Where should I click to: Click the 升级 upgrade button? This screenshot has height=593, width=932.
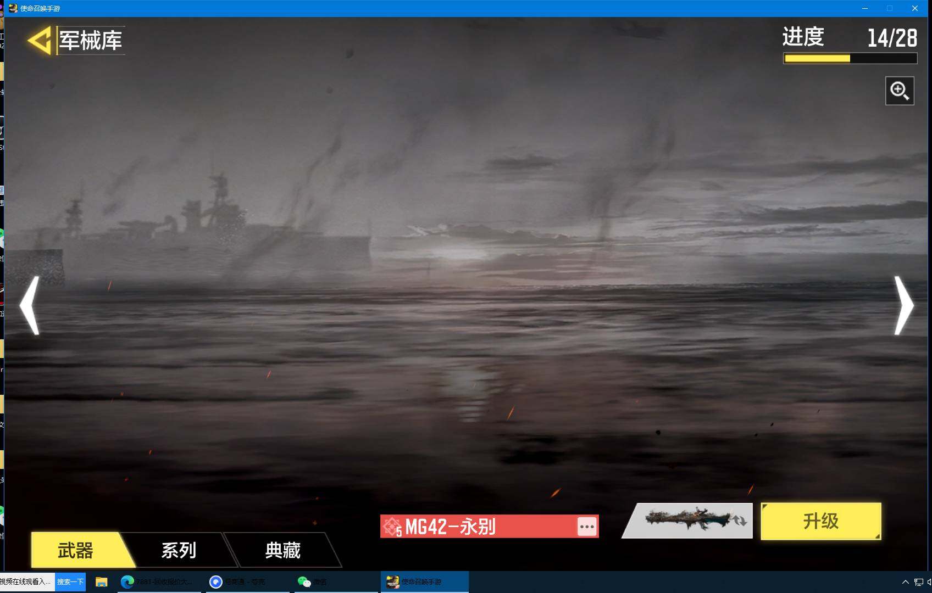coord(821,521)
